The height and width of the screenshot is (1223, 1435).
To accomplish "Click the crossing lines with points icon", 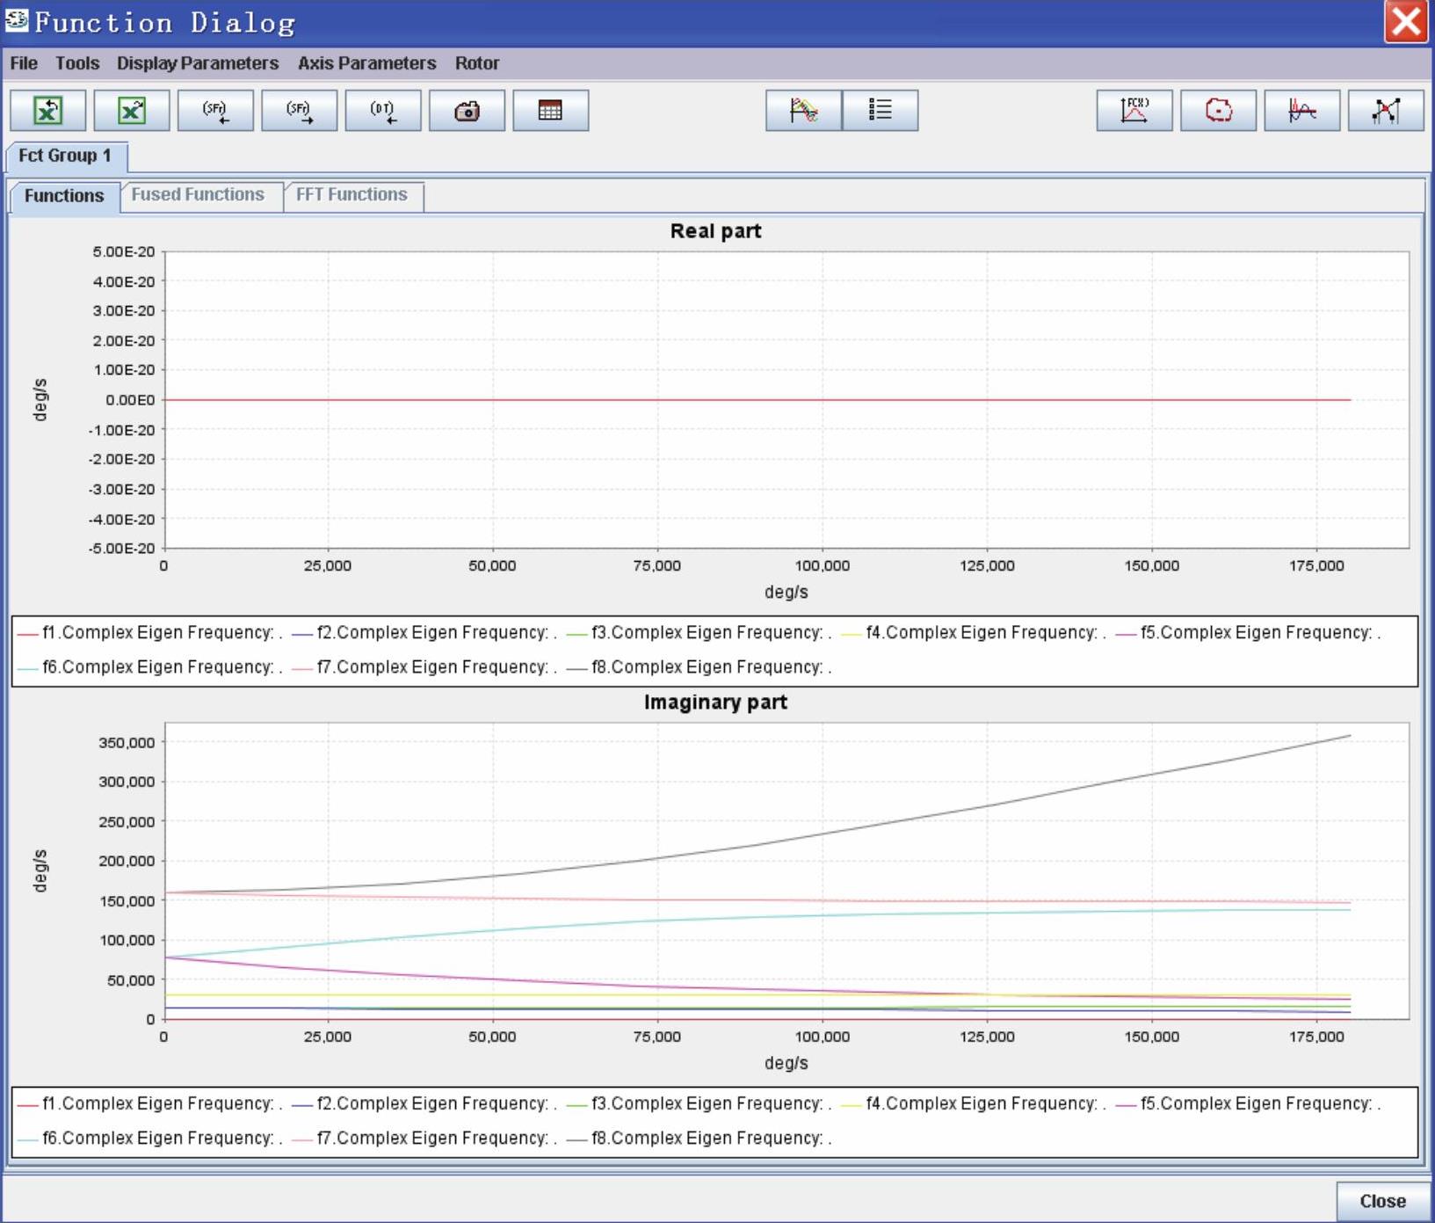I will tap(1385, 111).
